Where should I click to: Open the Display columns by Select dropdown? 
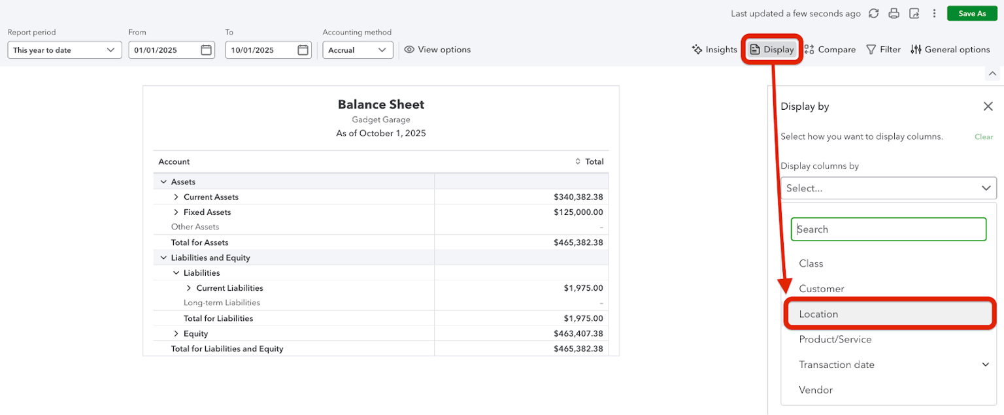pos(888,188)
